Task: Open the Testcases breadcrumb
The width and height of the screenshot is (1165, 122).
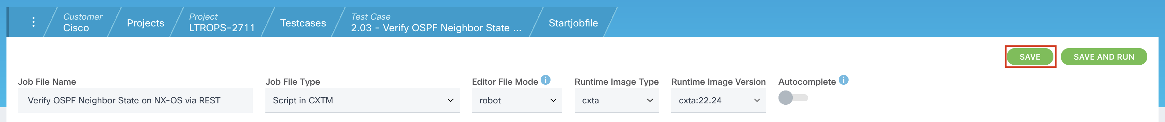Action: pyautogui.click(x=302, y=23)
